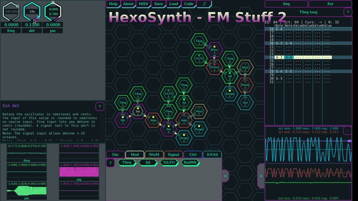
Task: Select the Sin 1 node
Action: tap(123, 120)
